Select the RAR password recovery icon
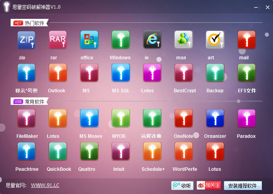 point(58,40)
